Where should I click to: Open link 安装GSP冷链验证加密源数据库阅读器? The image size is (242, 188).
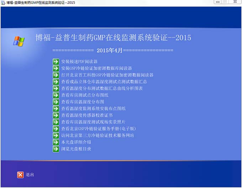coord(96,68)
